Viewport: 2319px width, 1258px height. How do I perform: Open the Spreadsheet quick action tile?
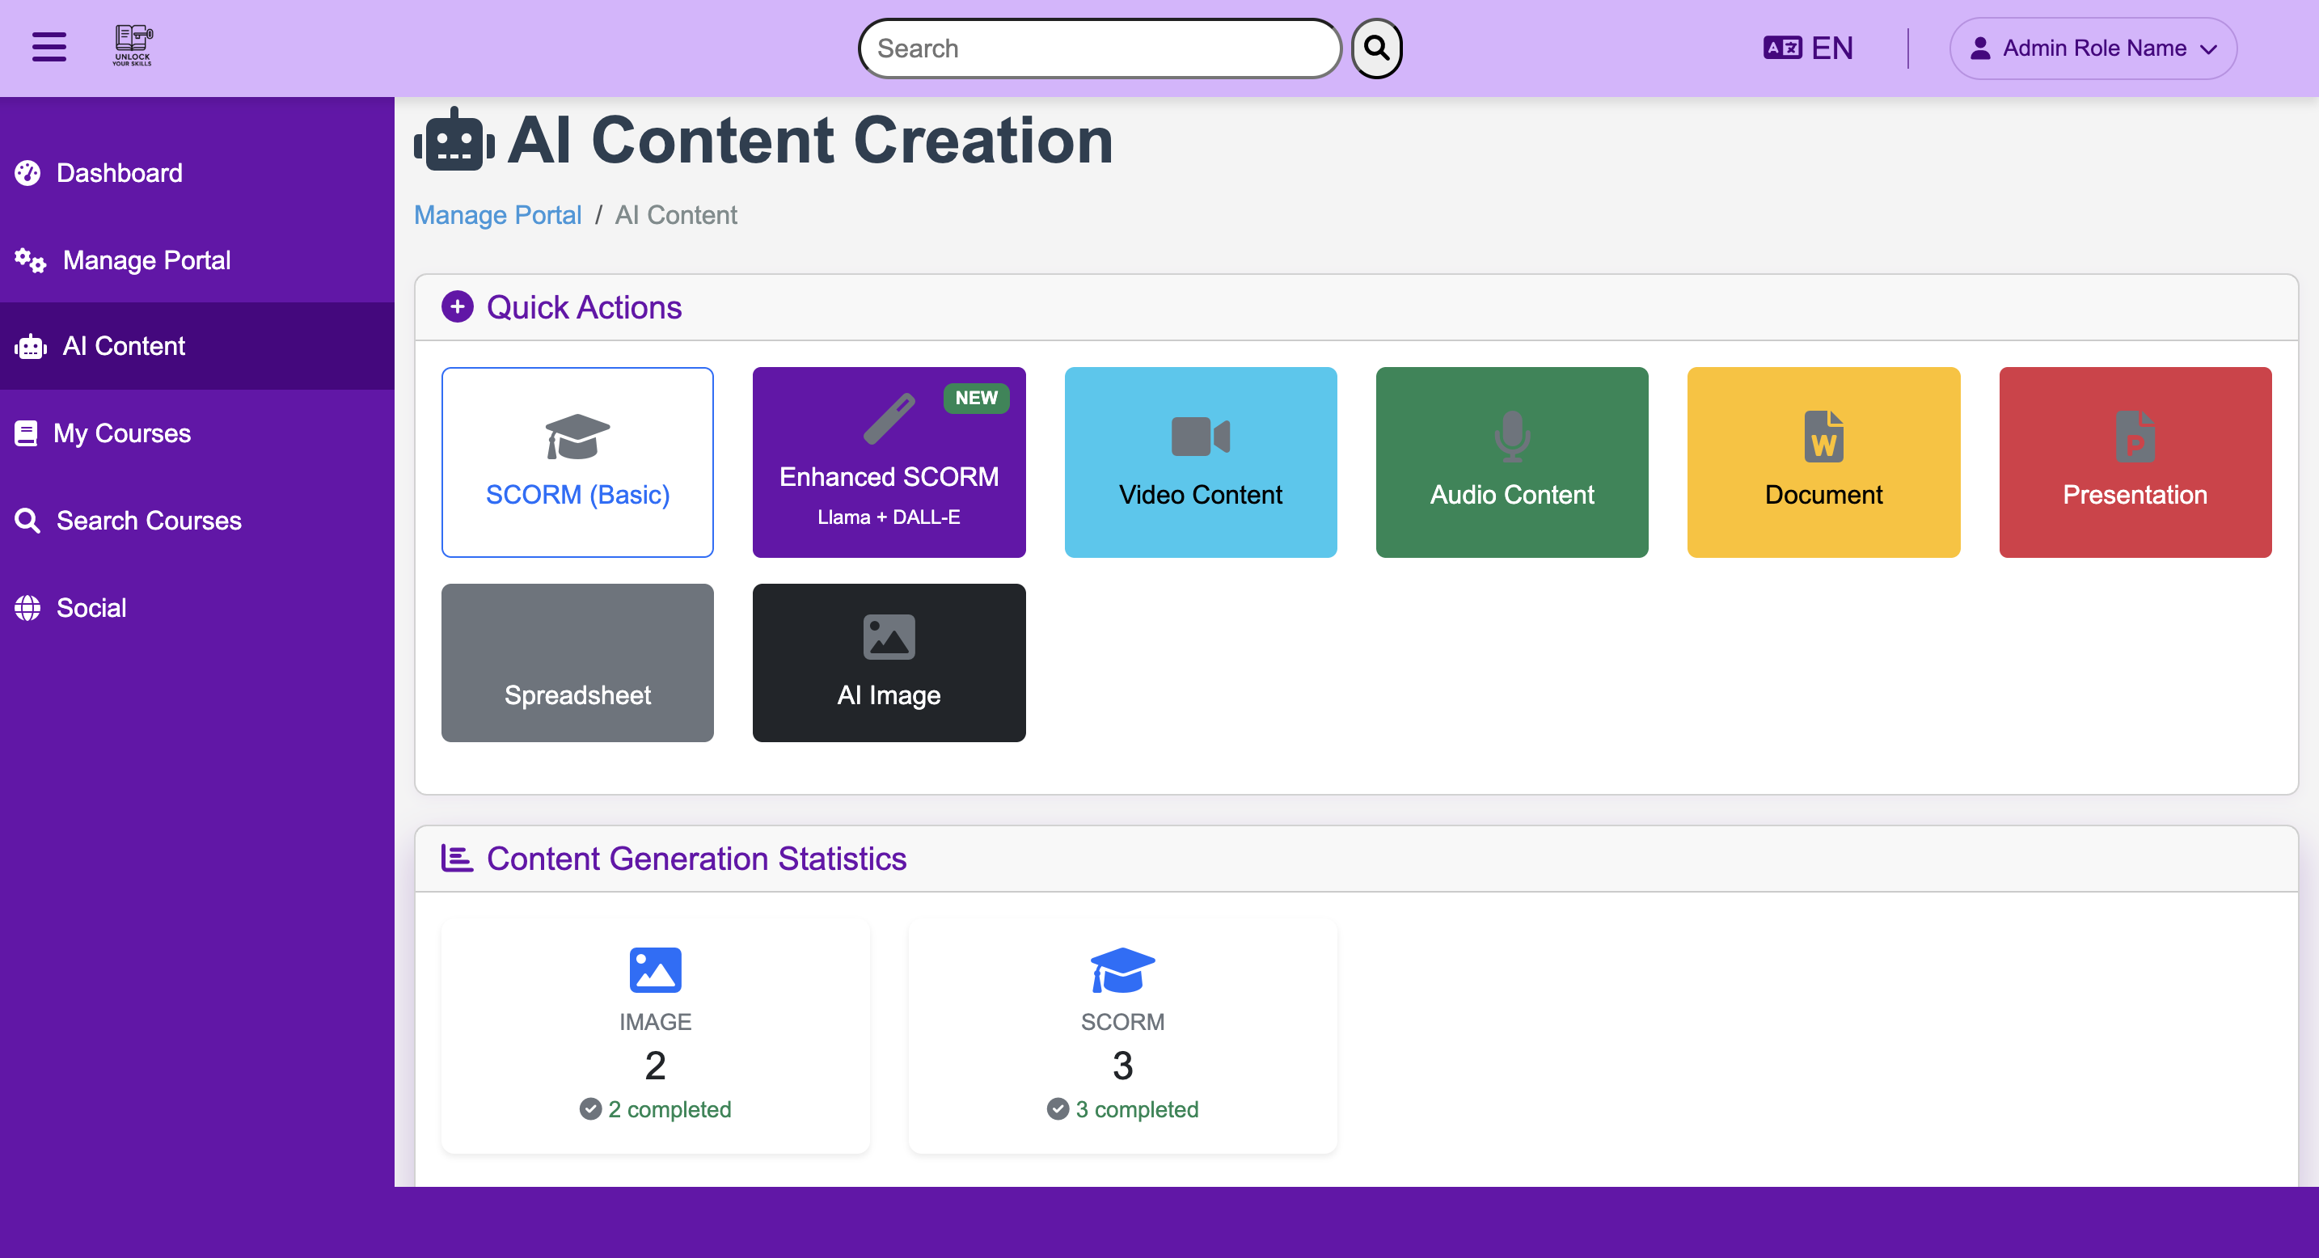click(577, 663)
